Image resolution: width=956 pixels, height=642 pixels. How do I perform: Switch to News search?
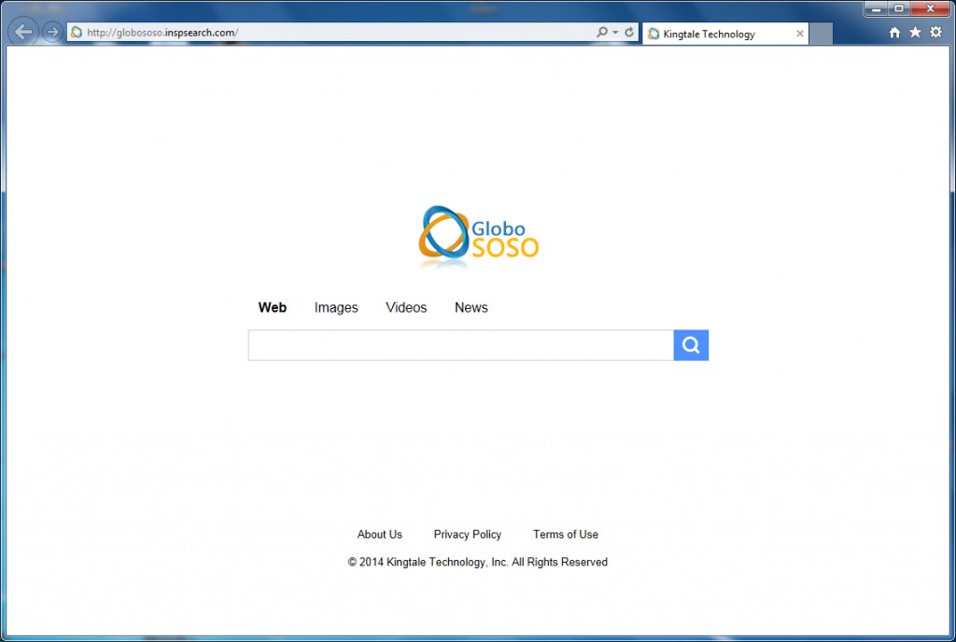pos(471,308)
